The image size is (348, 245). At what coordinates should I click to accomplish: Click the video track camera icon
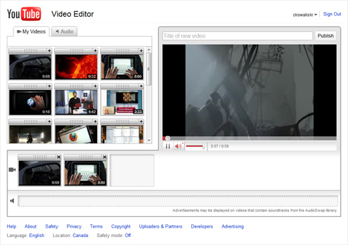[x=12, y=170]
